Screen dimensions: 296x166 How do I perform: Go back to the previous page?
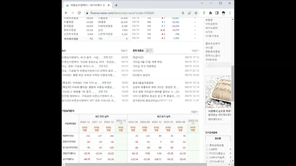pos(66,13)
